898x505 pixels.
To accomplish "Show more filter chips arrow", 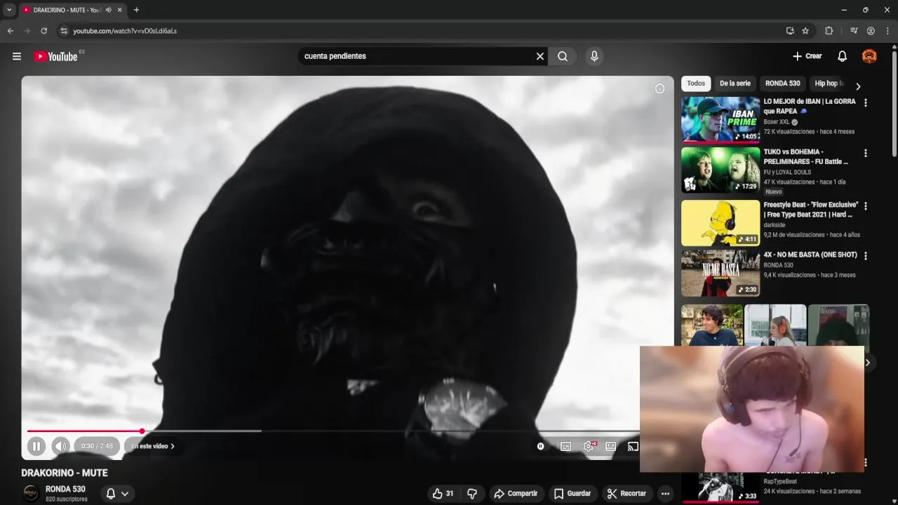I will point(857,86).
